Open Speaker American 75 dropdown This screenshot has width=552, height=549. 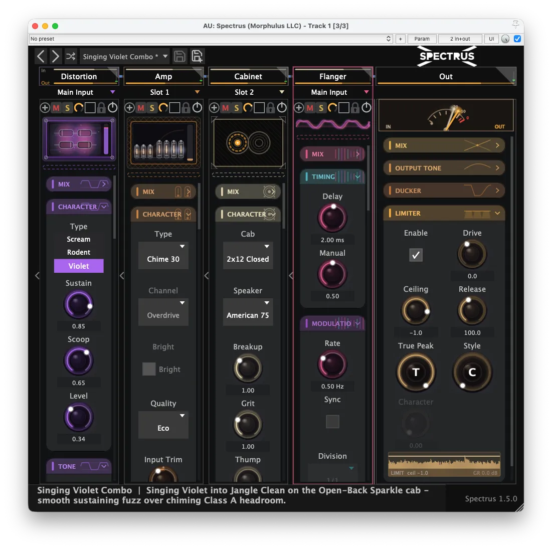click(248, 312)
